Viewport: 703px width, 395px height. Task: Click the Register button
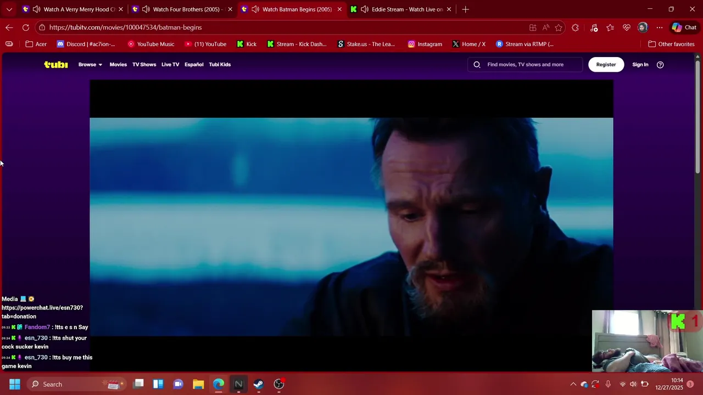pos(606,65)
